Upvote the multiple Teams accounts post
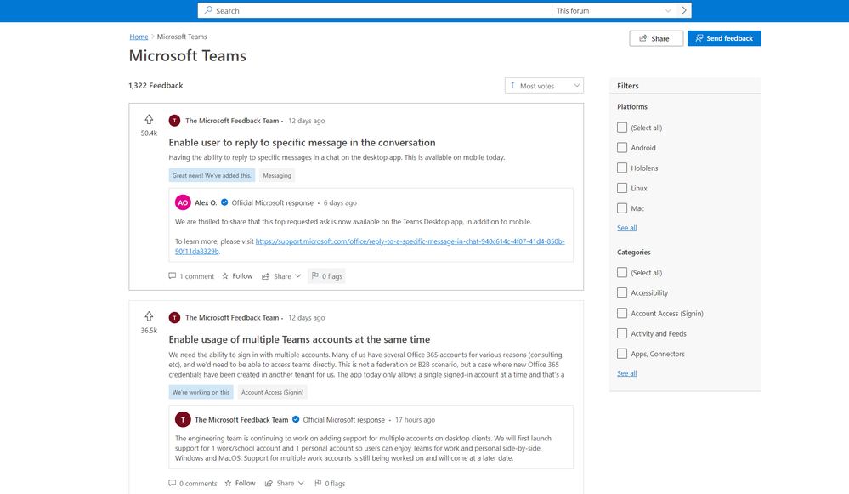 [x=149, y=316]
